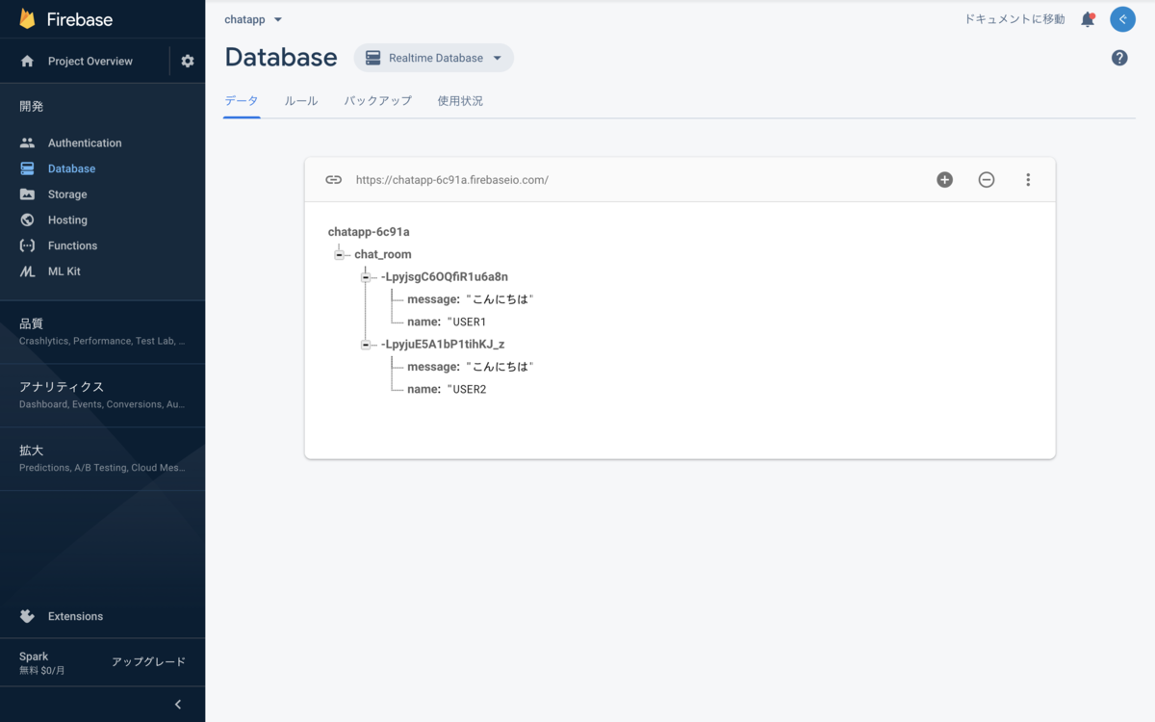
Task: Click the database URL chatapp-6c91a.firebaseio.com
Action: [452, 180]
